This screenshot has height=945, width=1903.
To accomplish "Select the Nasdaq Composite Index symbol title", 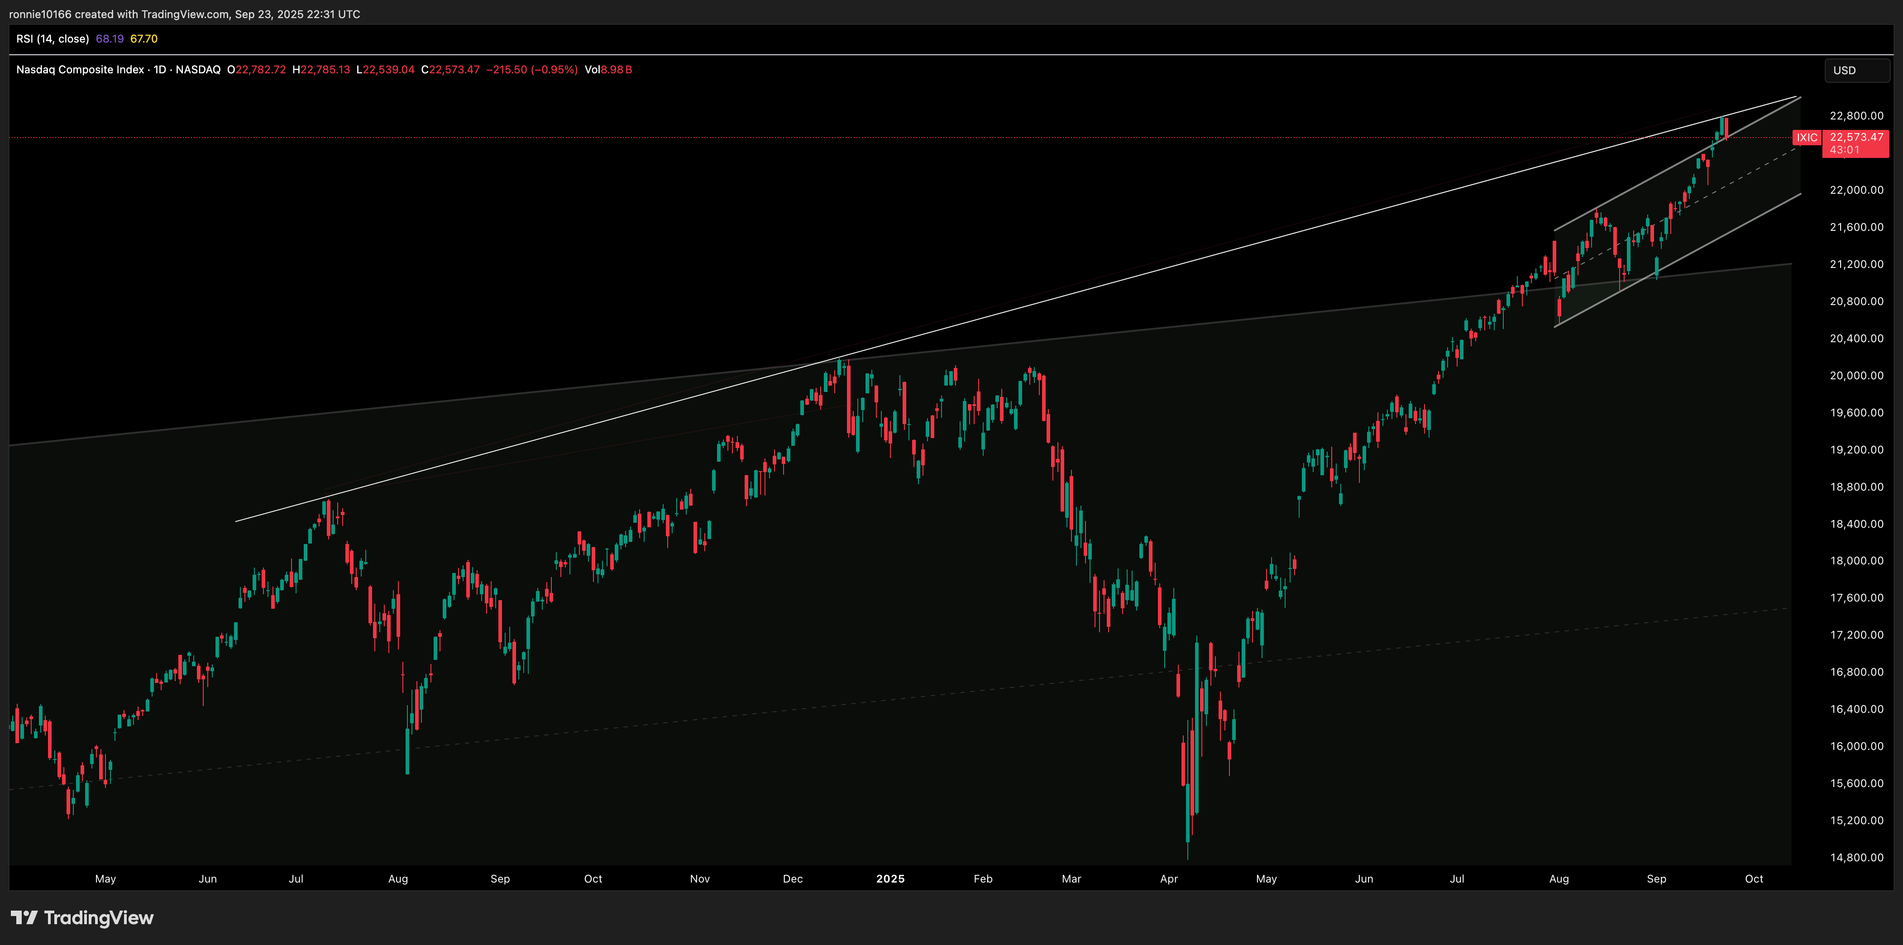I will pyautogui.click(x=80, y=69).
